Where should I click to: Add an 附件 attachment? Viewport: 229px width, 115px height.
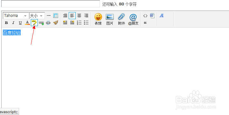[121, 19]
